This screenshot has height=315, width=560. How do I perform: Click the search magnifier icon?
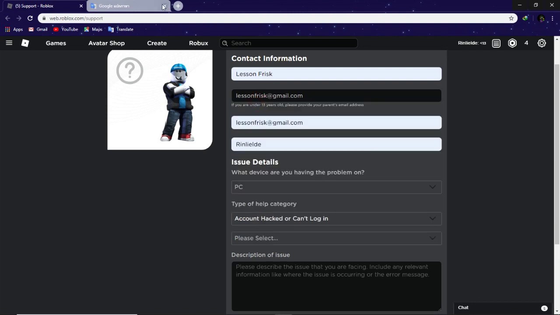click(x=225, y=43)
